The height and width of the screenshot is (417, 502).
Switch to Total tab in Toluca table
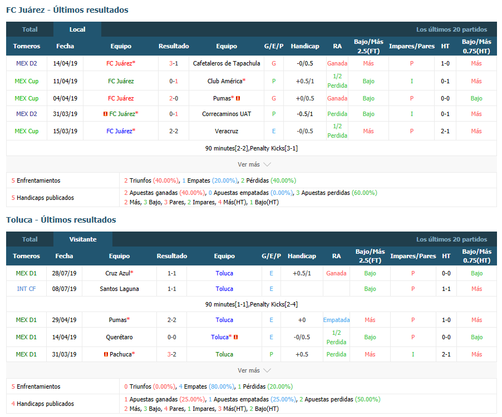pos(29,239)
